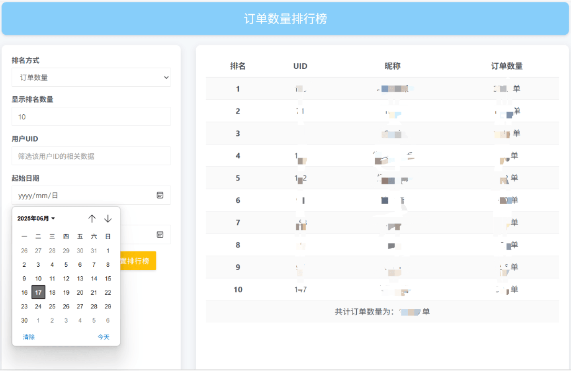Click the 订单数量 column header
Viewport: 571px width, 371px height.
point(506,66)
